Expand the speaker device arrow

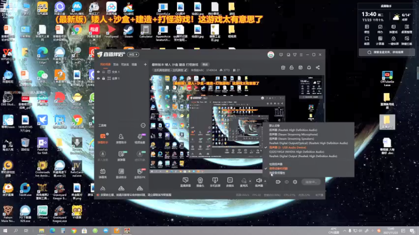coord(265,181)
